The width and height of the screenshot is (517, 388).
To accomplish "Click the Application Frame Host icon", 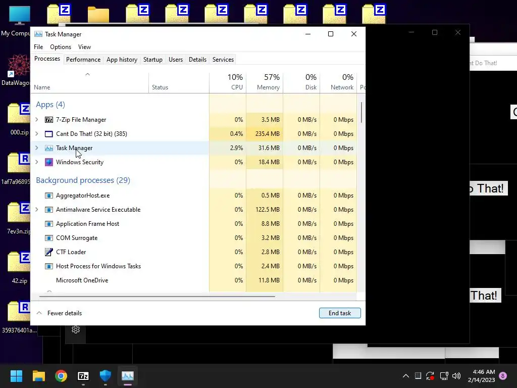I will click(x=49, y=224).
